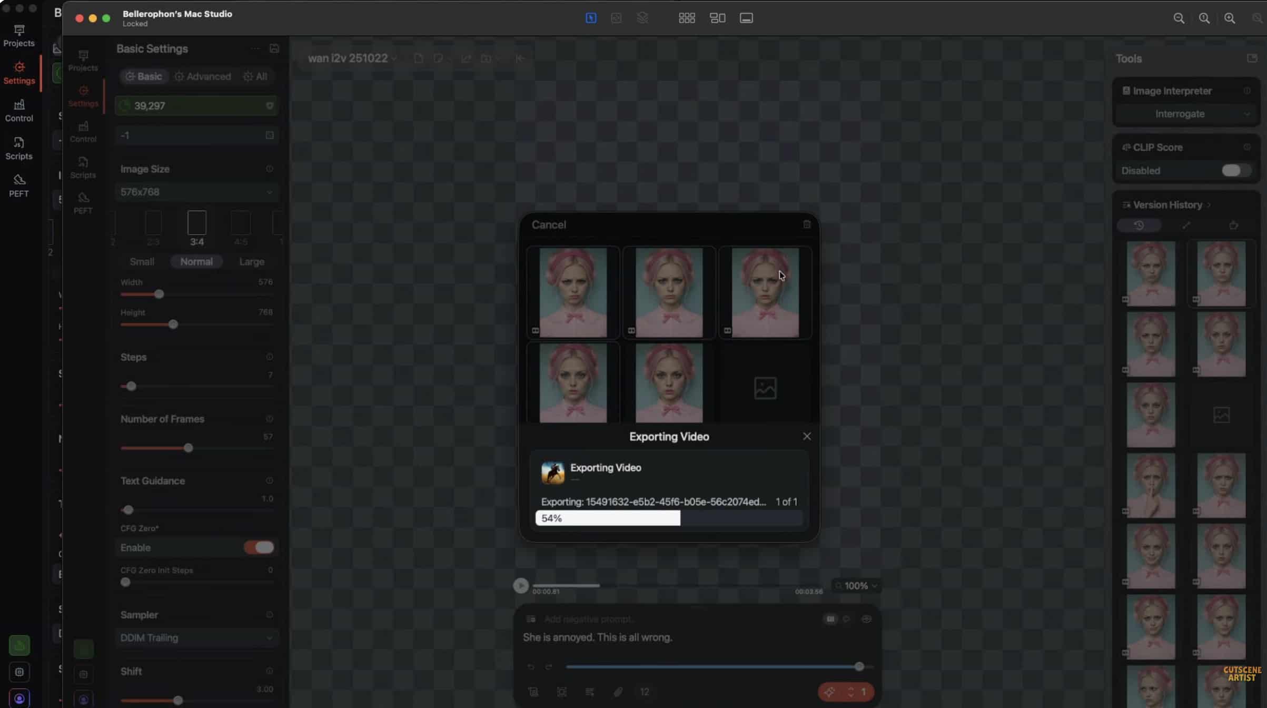This screenshot has width=1267, height=708.
Task: Select the 3:4 aspect ratio preset
Action: (x=196, y=228)
